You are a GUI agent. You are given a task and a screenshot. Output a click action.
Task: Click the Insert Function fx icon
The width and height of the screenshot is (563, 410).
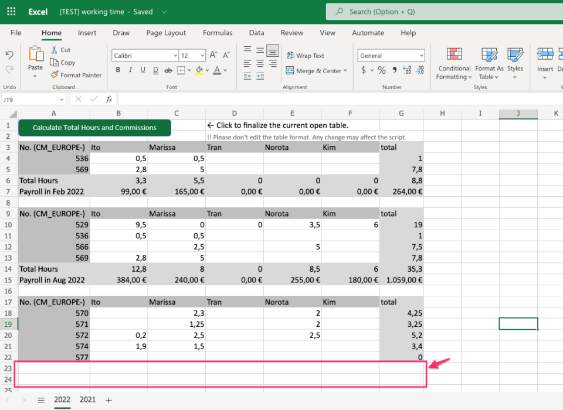[x=108, y=100]
